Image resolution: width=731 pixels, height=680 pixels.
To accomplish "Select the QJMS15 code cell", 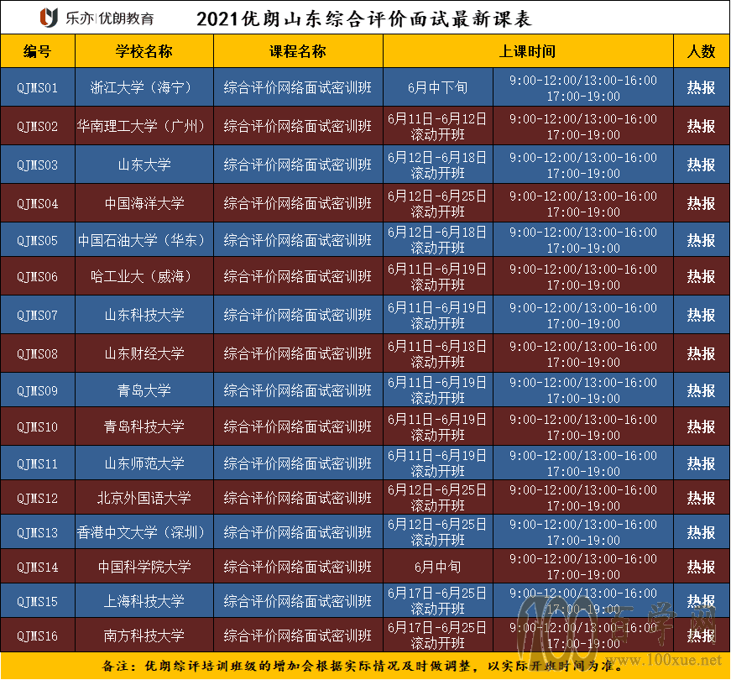I will (x=37, y=602).
